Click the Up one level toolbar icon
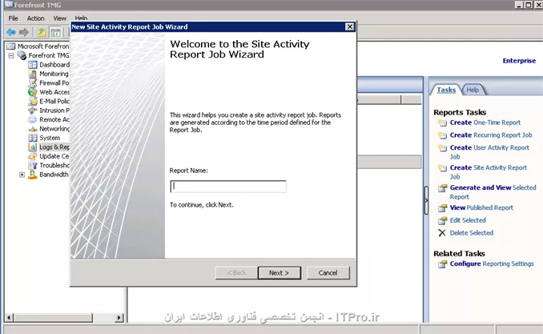Viewport: 543px width, 334px height. click(42, 32)
